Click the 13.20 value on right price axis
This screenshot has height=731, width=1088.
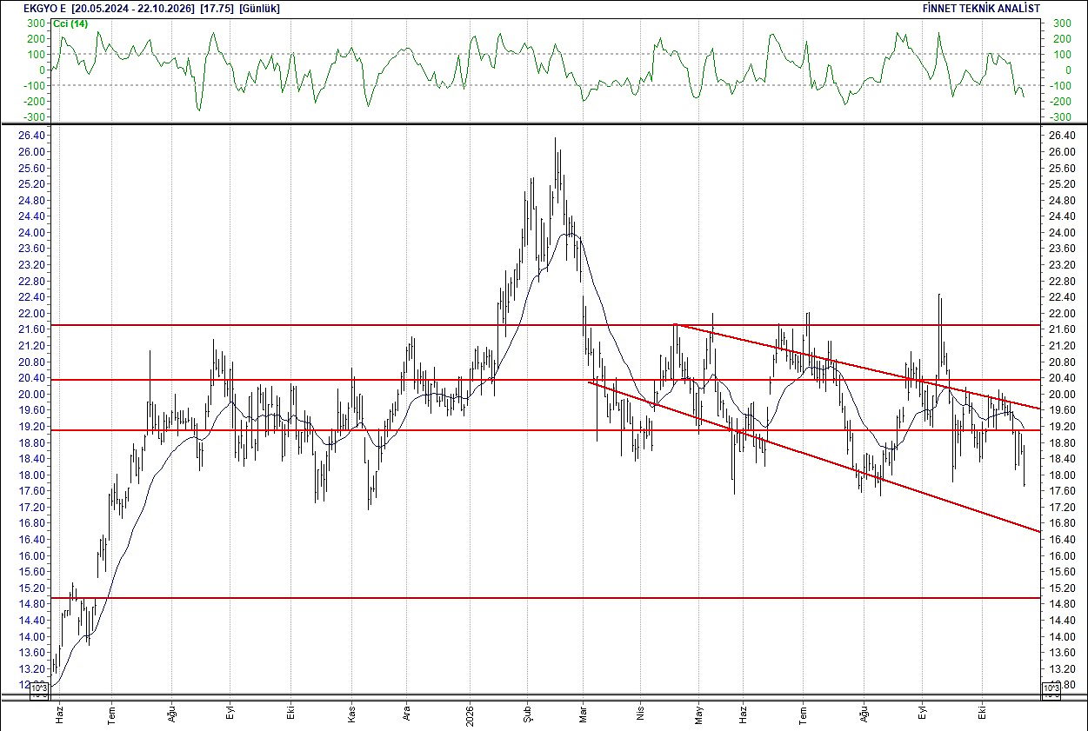[1060, 668]
